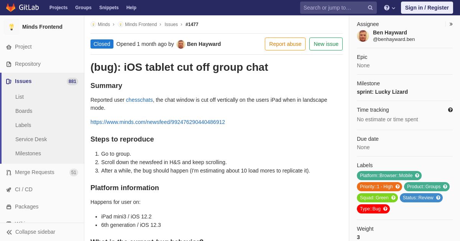This screenshot has width=460, height=241.
Task: Click the New issue button
Action: point(326,44)
